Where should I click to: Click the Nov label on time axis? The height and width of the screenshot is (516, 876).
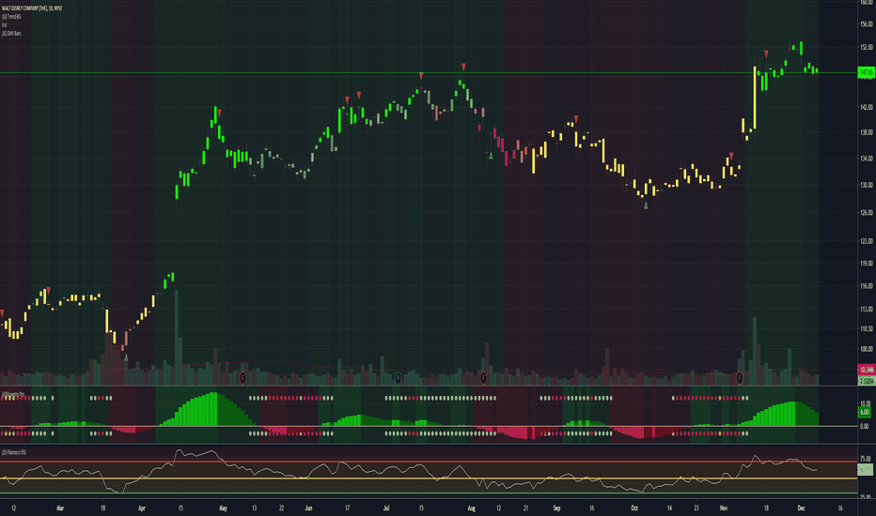pyautogui.click(x=724, y=508)
